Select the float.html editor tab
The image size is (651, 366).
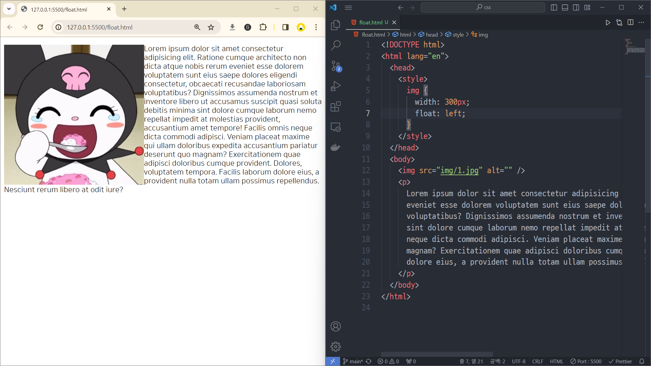(371, 22)
